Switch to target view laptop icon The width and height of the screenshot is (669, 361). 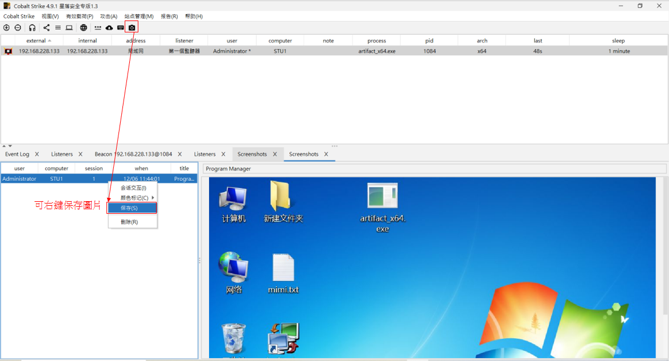coord(69,28)
